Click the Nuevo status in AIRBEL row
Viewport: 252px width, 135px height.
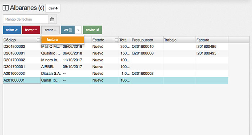point(105,67)
